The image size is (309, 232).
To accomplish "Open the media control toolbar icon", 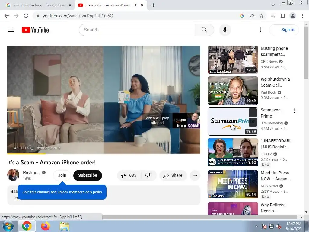I will 273,16.
